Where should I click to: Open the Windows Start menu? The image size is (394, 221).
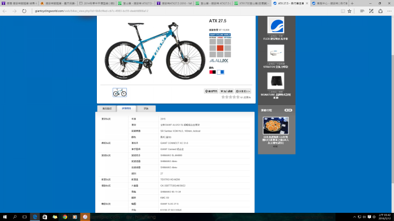coord(4,217)
